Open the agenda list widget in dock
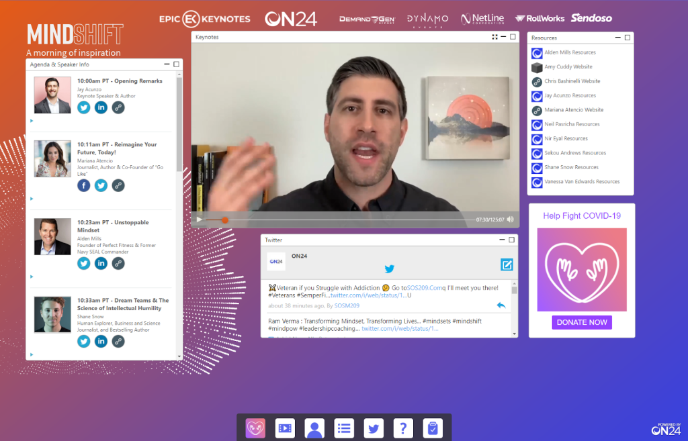Image resolution: width=688 pixels, height=441 pixels. pyautogui.click(x=344, y=428)
